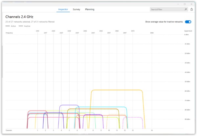197x136 pixels.
Task: Click channel 14 on the bottom axis
Action: (152, 130)
